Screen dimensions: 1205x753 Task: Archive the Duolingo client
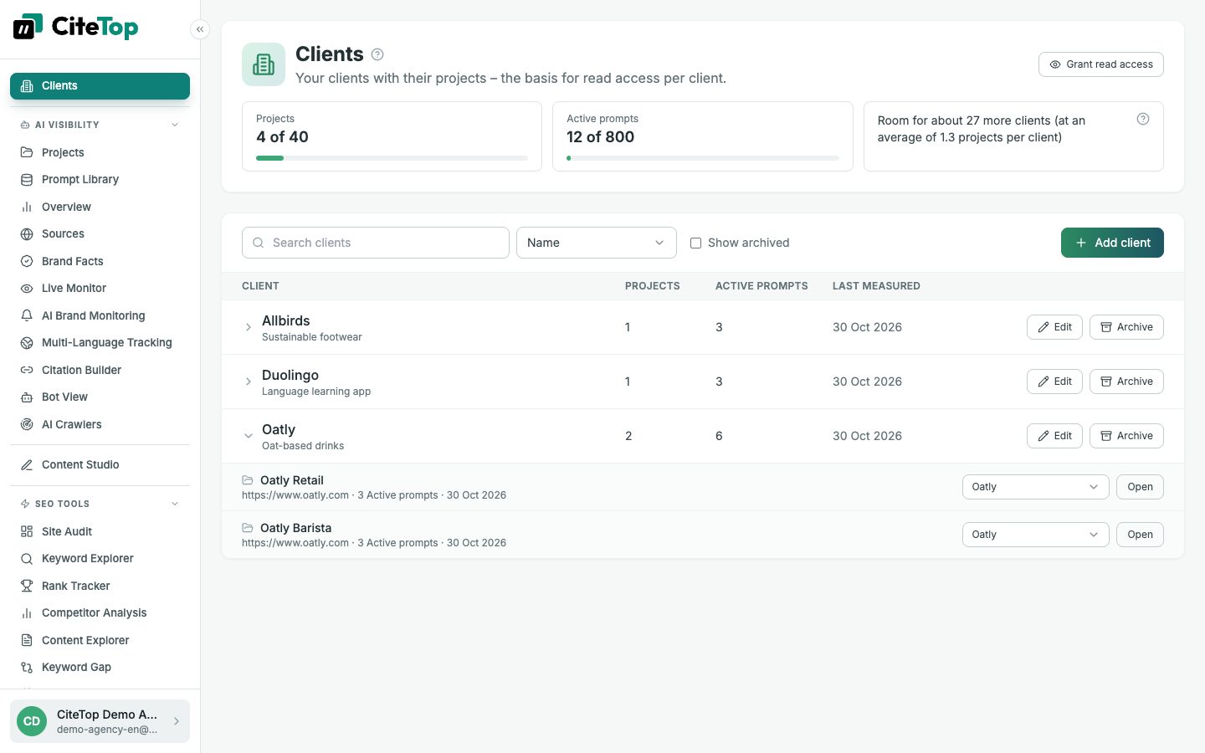point(1126,382)
